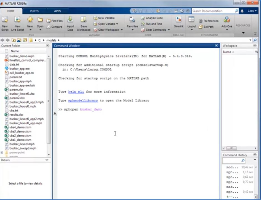Open a New Live Script
Screen dimensions: 261x200
17,22
